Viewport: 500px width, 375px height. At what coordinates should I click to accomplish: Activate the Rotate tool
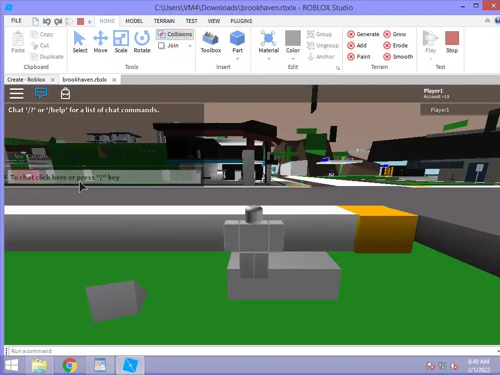pos(142,42)
